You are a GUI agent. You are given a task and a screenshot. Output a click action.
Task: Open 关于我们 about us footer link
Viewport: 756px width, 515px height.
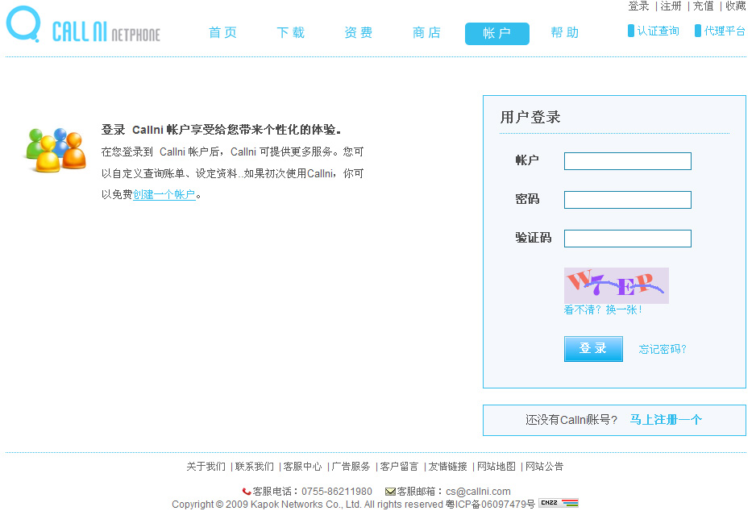pyautogui.click(x=206, y=467)
